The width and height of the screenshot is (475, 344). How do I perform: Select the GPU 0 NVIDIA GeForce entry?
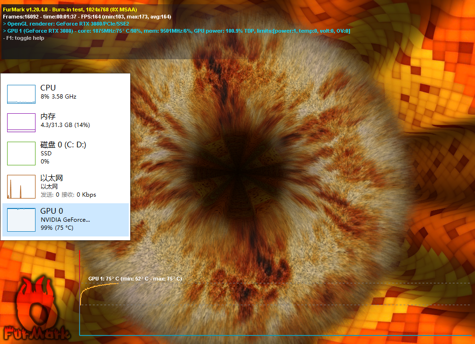click(65, 220)
